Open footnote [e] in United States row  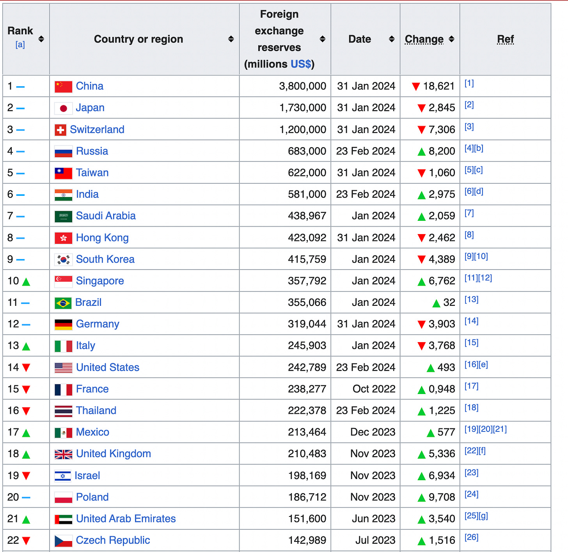[483, 364]
